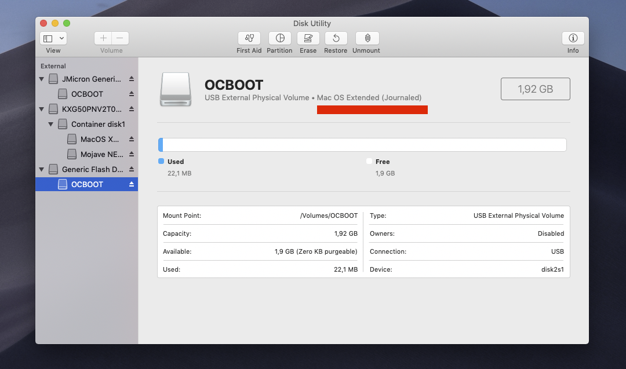
Task: Close the Disk Utility window
Action: point(43,23)
